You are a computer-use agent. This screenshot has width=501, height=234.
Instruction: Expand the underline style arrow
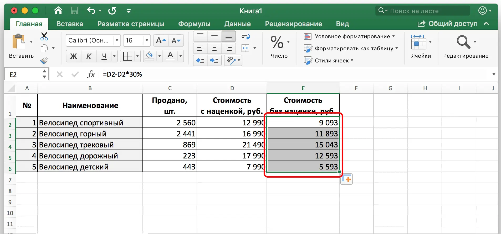tap(114, 56)
